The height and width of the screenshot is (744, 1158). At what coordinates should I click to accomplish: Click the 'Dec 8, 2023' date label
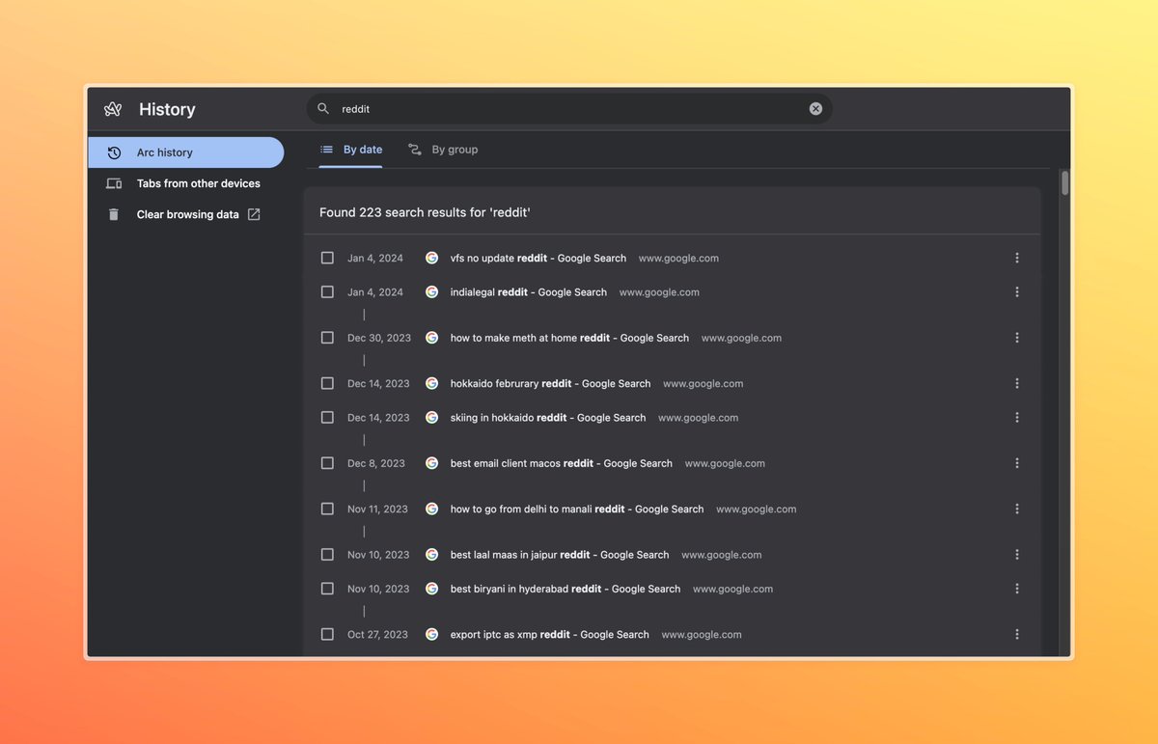coord(376,463)
